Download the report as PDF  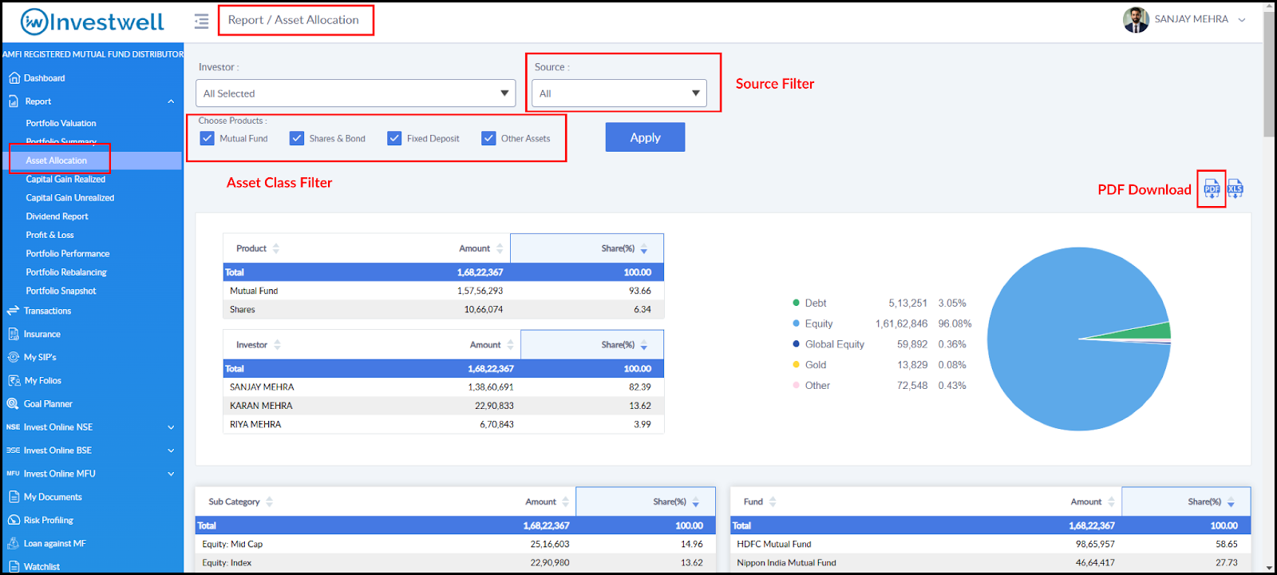coord(1212,188)
